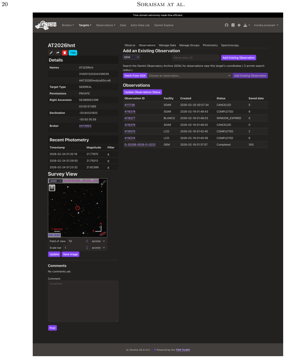
Task: Open the Spectroscopy tab
Action: point(230,45)
